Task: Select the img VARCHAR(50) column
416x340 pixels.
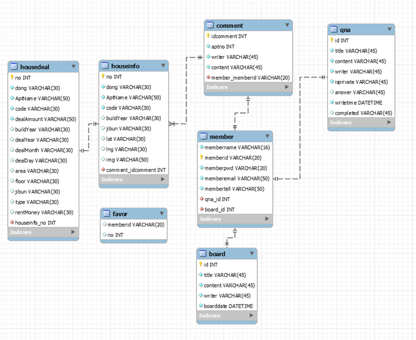Action: click(x=134, y=159)
